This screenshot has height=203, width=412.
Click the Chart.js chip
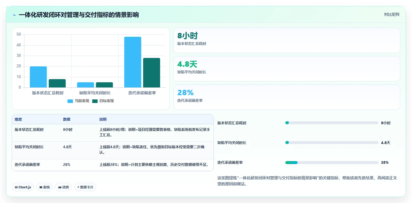coord(23,187)
